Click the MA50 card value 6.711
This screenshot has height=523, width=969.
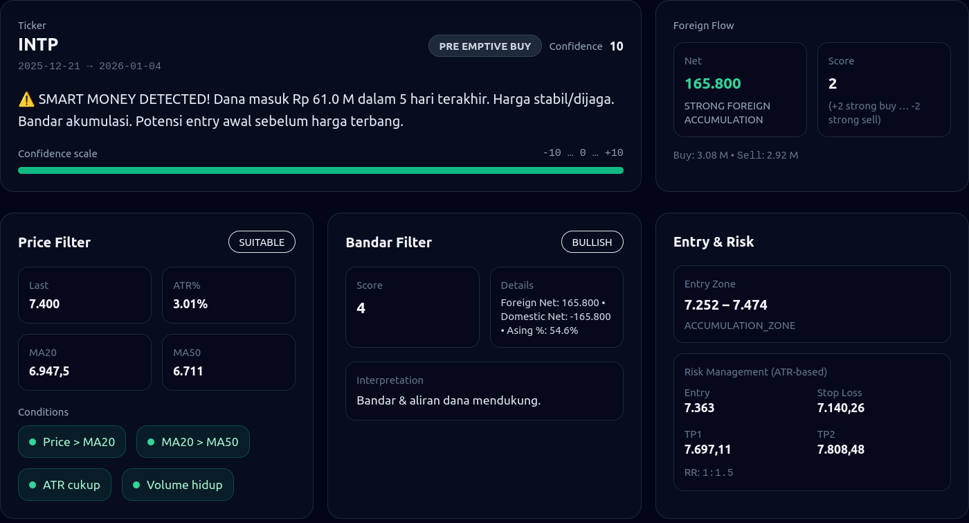point(188,371)
